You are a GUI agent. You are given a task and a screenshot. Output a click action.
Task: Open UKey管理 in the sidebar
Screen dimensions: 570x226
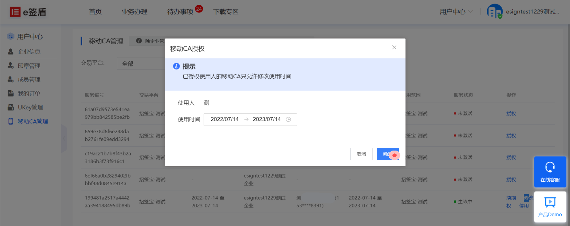30,108
